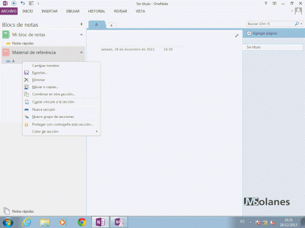Screen dimensions: 305x228
Task: Select the REVISAR ribbon tab
Action: coord(120,11)
